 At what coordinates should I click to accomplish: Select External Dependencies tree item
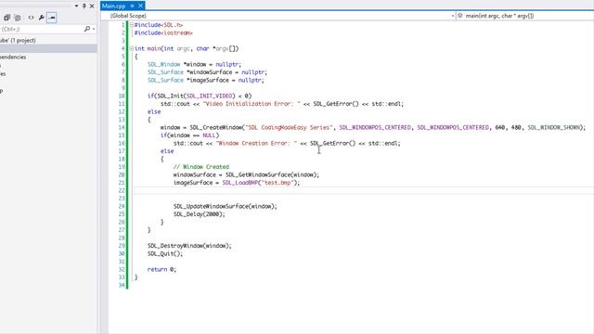pyautogui.click(x=13, y=58)
